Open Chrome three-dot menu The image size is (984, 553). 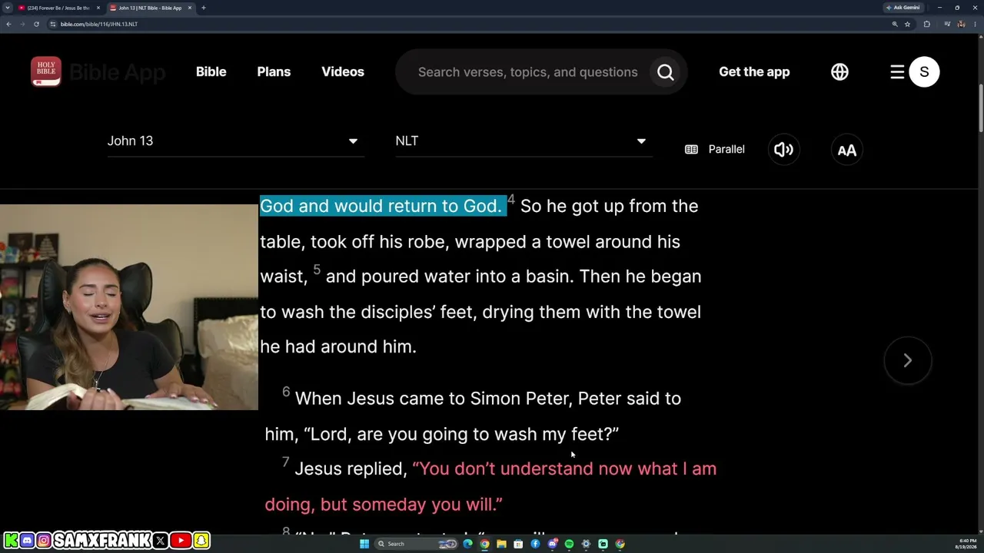(x=975, y=24)
